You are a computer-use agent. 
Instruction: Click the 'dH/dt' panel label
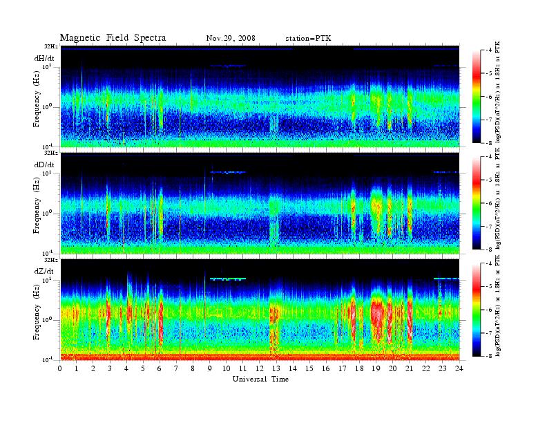point(44,58)
